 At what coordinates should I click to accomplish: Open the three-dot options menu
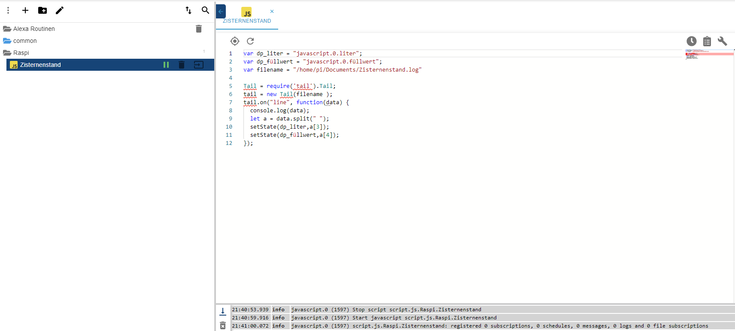(8, 10)
